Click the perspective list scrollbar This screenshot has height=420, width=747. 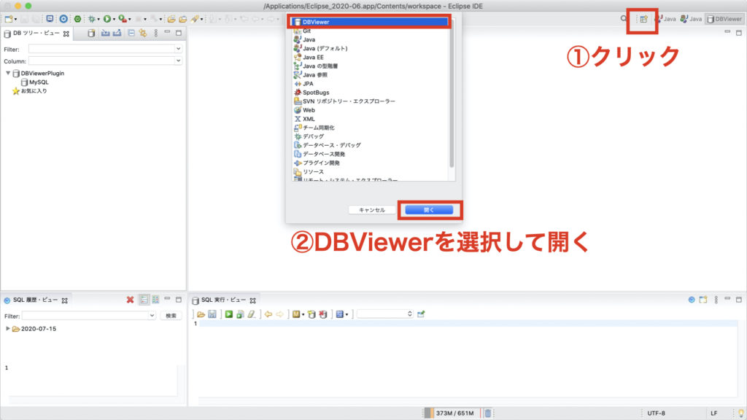tap(452, 93)
